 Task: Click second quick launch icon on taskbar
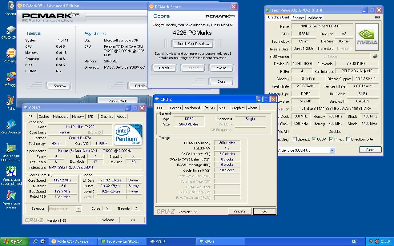coord(42,241)
